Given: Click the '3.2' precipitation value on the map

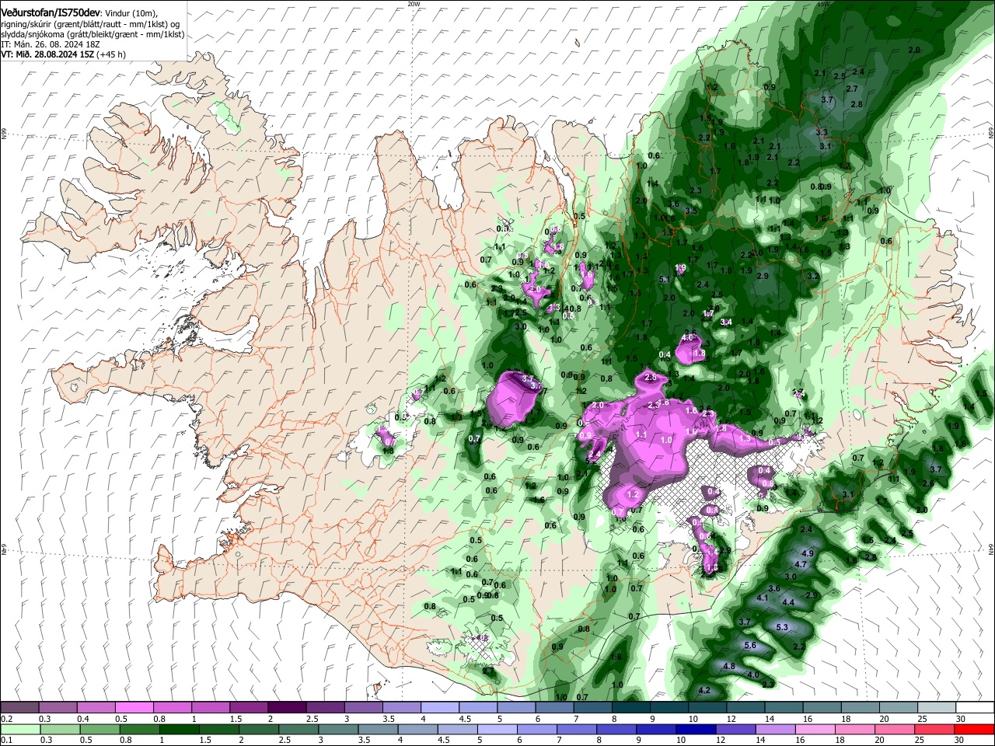Looking at the screenshot, I should coord(814,276).
